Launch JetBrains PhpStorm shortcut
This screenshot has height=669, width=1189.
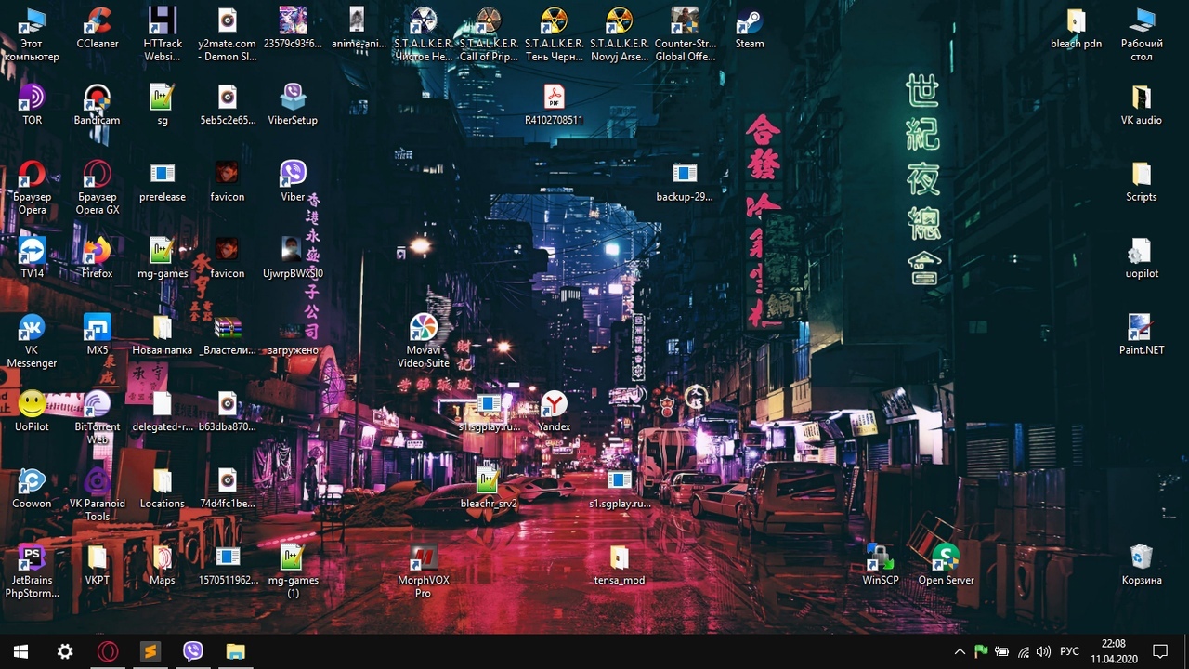tap(32, 558)
